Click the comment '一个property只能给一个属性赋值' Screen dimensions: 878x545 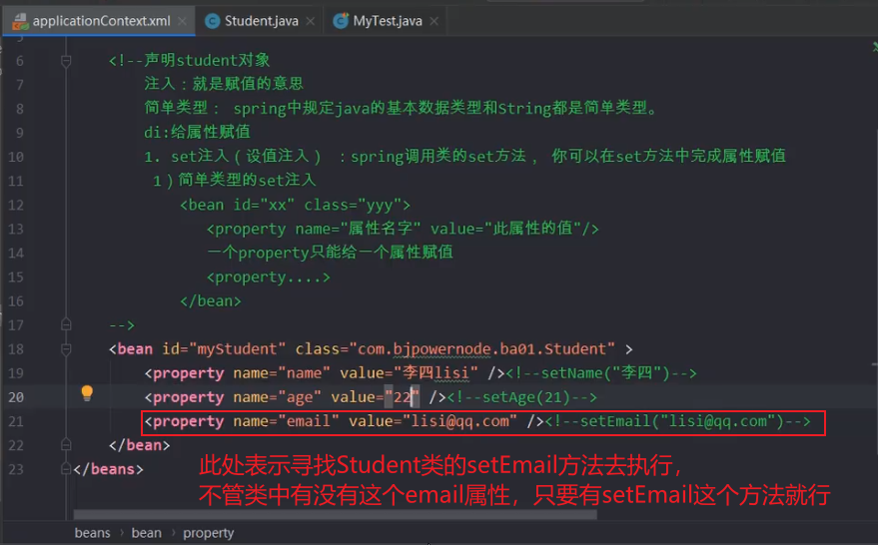[331, 253]
